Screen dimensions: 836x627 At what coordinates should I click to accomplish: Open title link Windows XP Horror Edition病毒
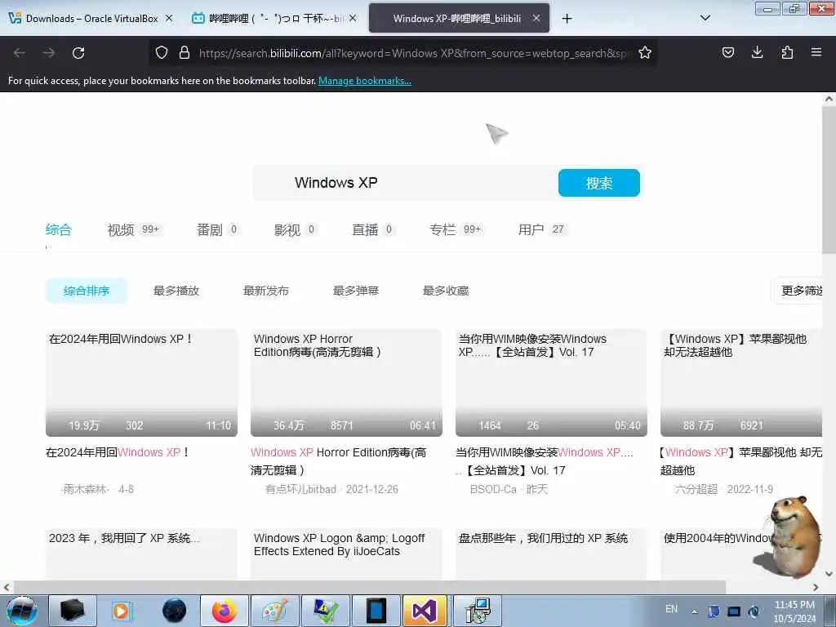339,461
